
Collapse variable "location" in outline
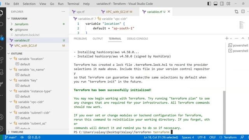[11, 59]
